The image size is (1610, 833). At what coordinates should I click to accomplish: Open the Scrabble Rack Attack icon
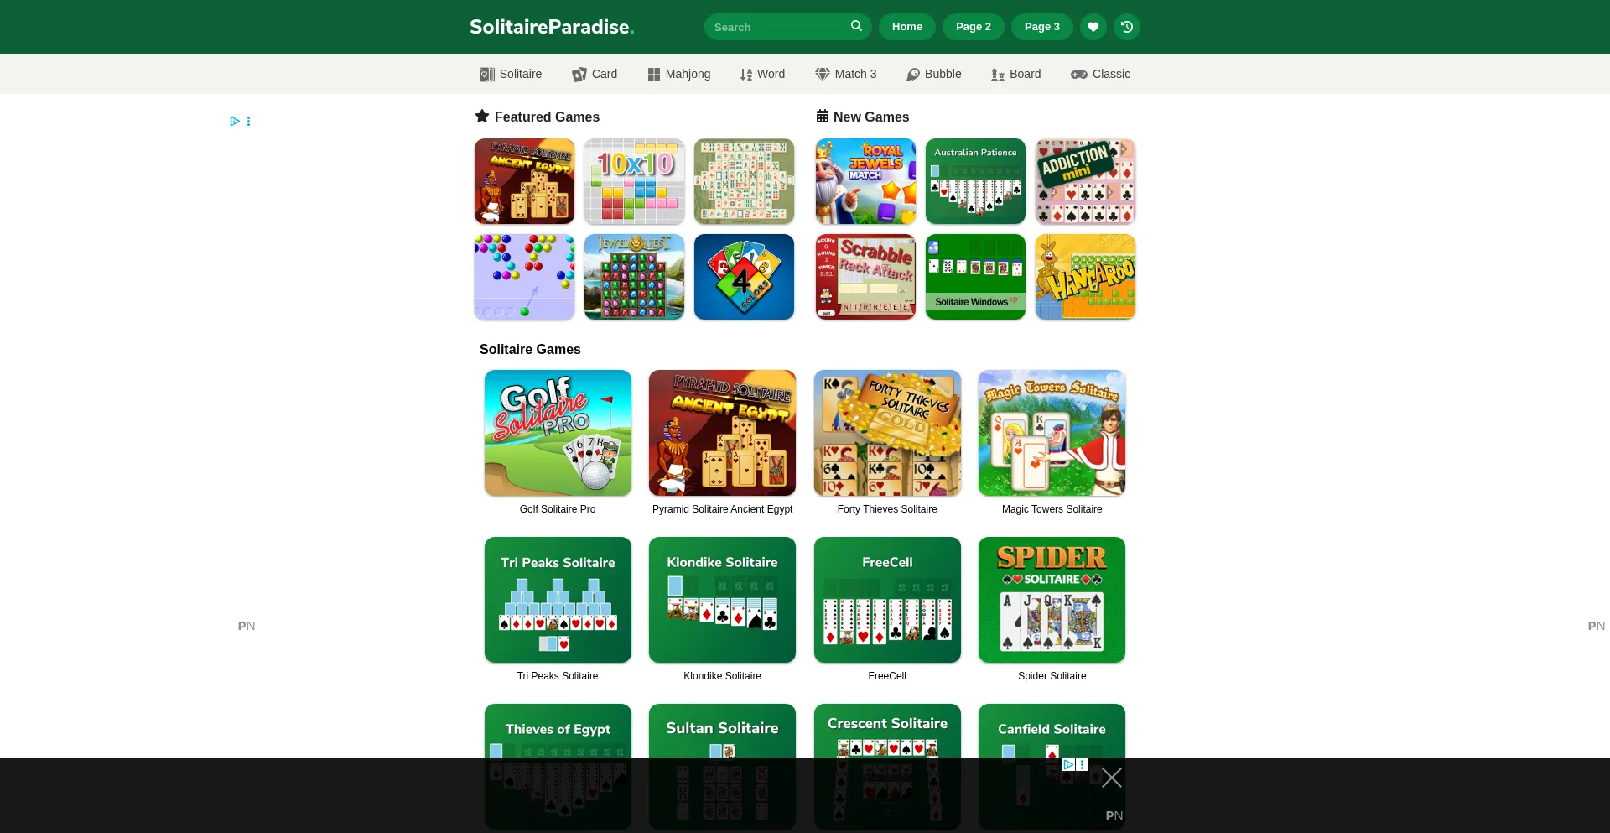(865, 277)
